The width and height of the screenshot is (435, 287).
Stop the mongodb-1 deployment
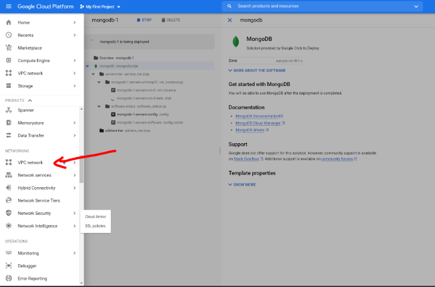pos(144,20)
